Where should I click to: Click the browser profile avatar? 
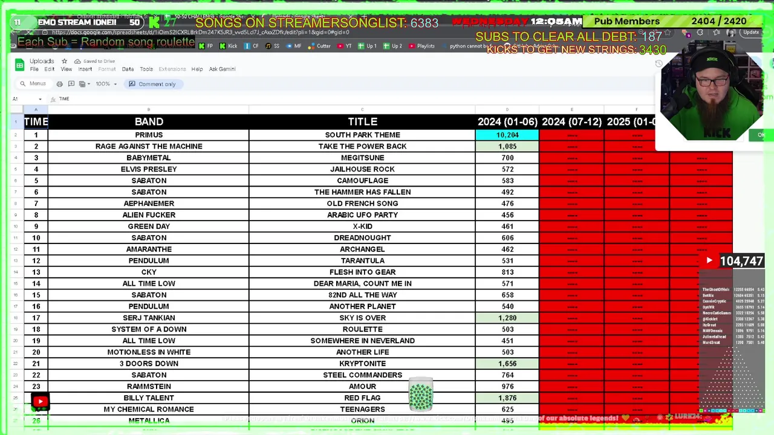click(730, 33)
